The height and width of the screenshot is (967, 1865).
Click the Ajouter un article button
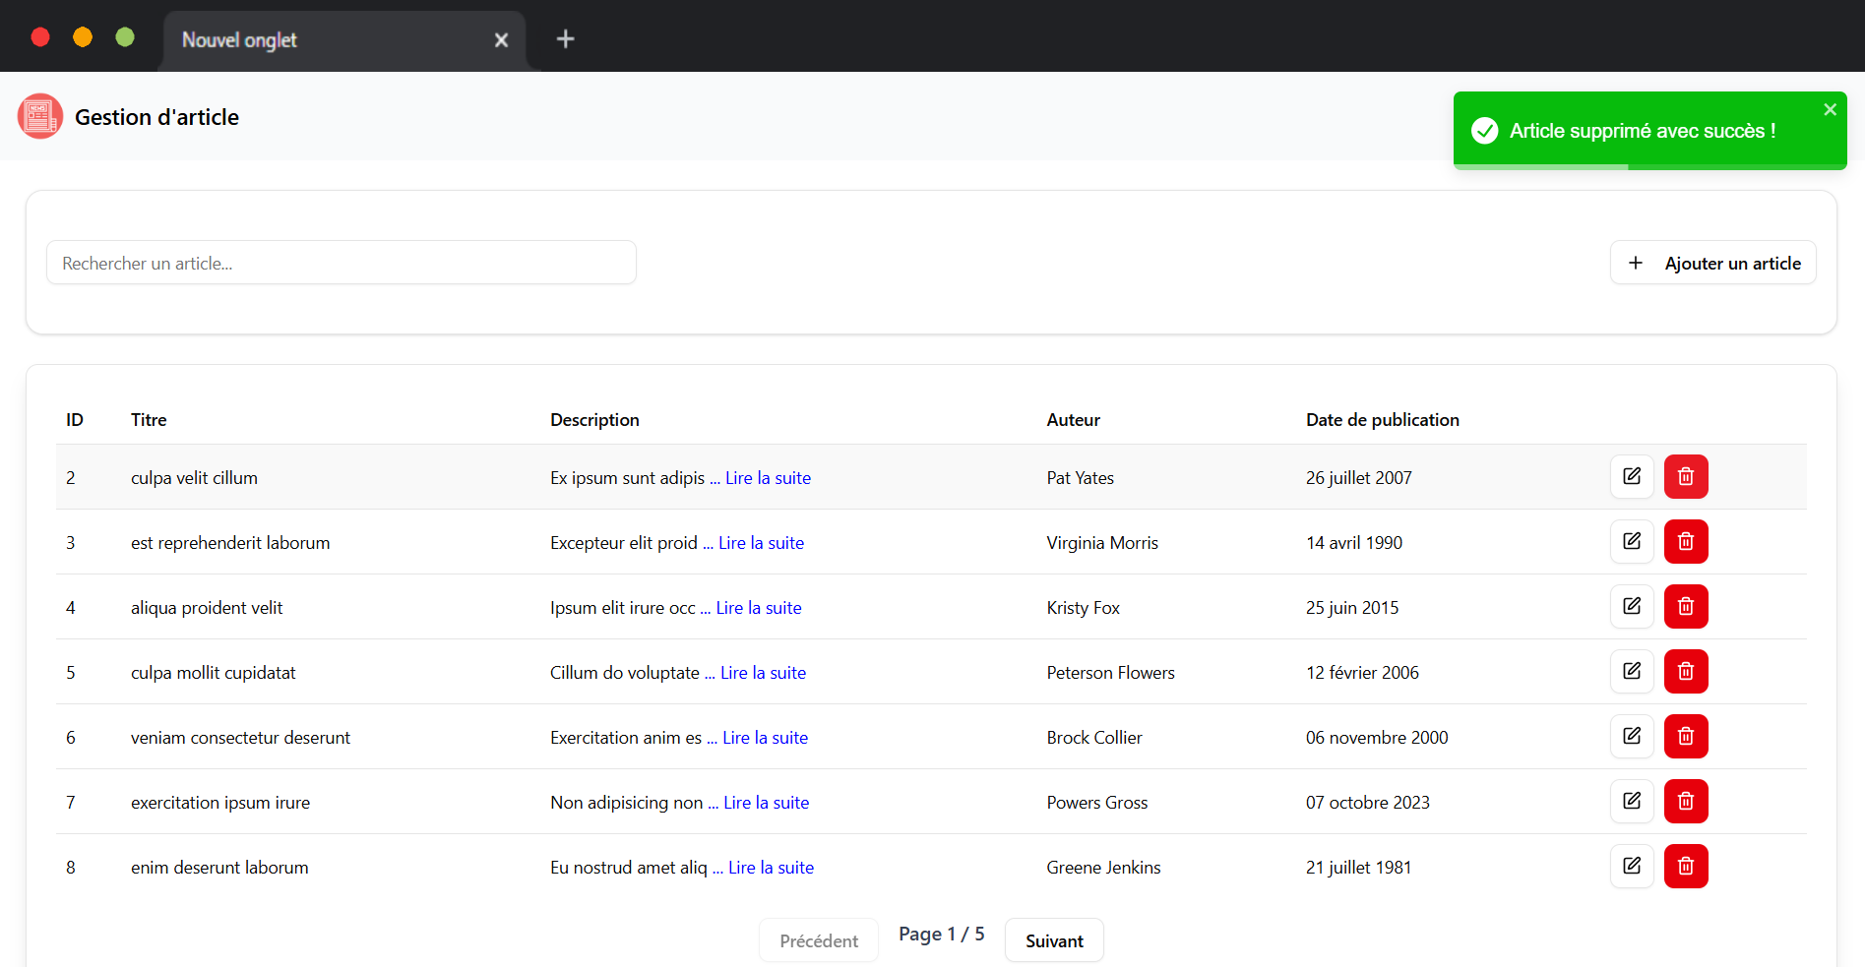(1712, 263)
